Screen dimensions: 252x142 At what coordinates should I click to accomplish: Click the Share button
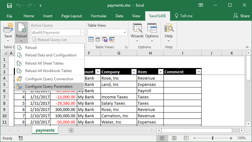(x=241, y=16)
